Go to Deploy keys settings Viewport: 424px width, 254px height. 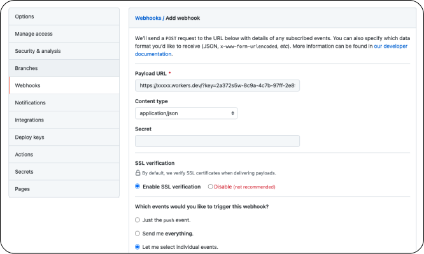point(64,137)
